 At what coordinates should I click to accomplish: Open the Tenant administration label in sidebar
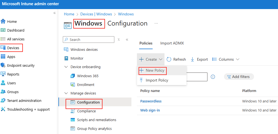pos(24,101)
